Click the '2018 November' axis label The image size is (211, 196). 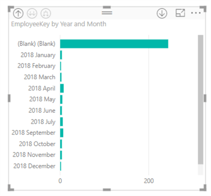(34, 155)
